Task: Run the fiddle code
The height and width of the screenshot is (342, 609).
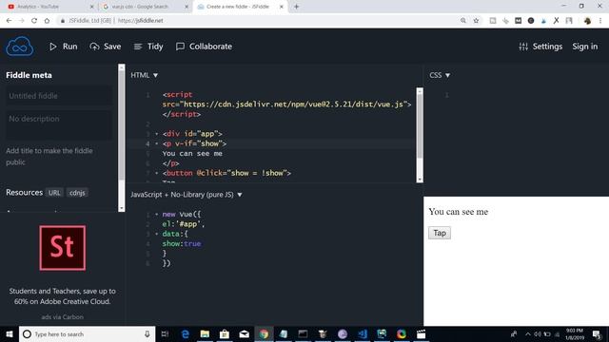Action: click(x=64, y=47)
